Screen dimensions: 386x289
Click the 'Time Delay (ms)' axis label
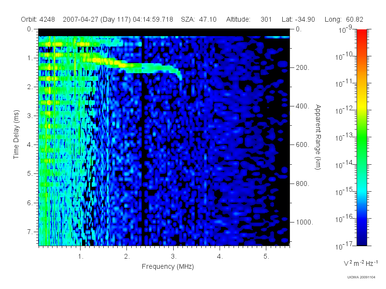pyautogui.click(x=16, y=135)
